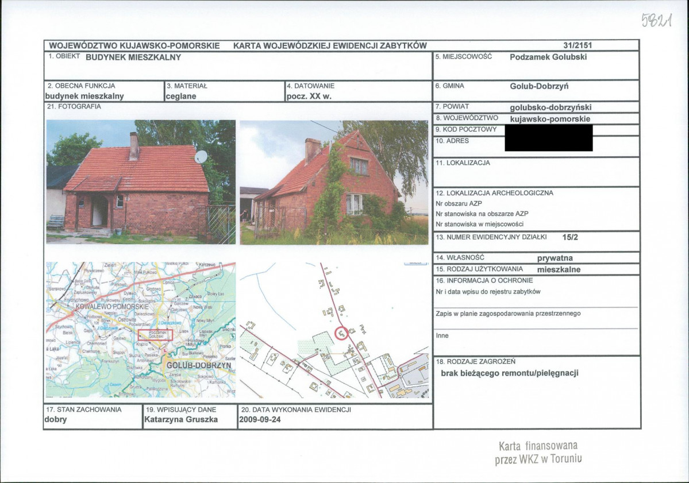Click the red circle marker on site plan
The image size is (689, 483).
point(341,334)
